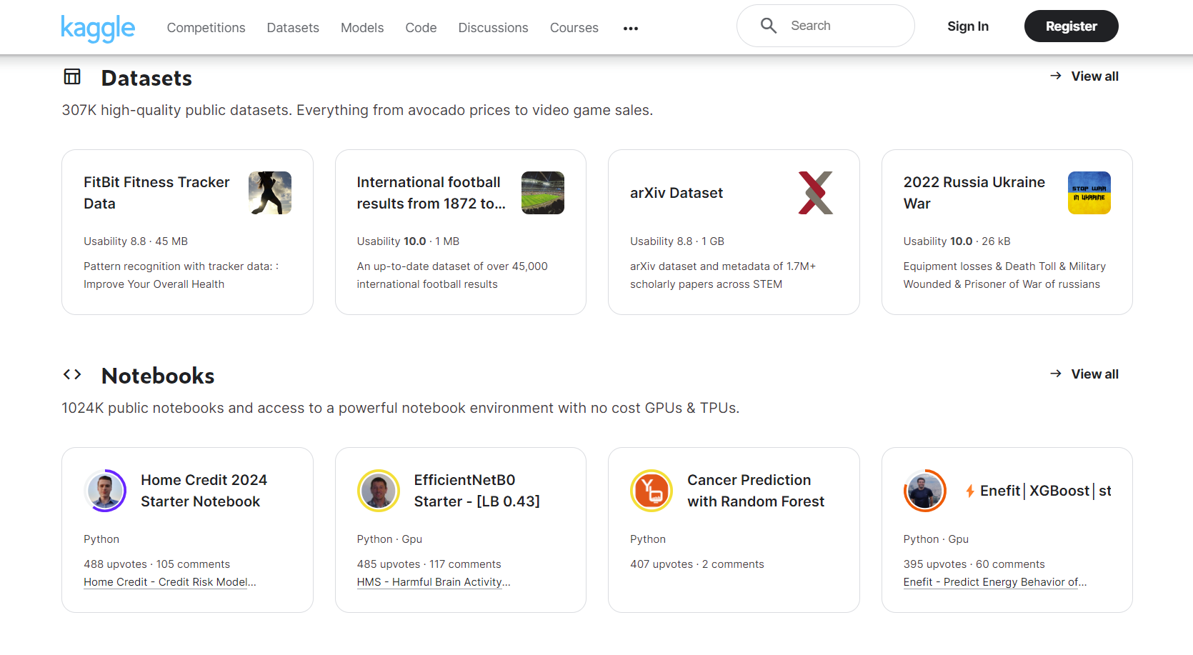
Task: Open the arXiv Dataset logo thumbnail
Action: pos(816,193)
